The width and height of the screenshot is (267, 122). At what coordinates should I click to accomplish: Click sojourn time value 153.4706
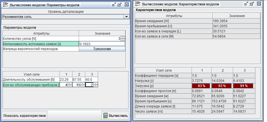coord(222,101)
